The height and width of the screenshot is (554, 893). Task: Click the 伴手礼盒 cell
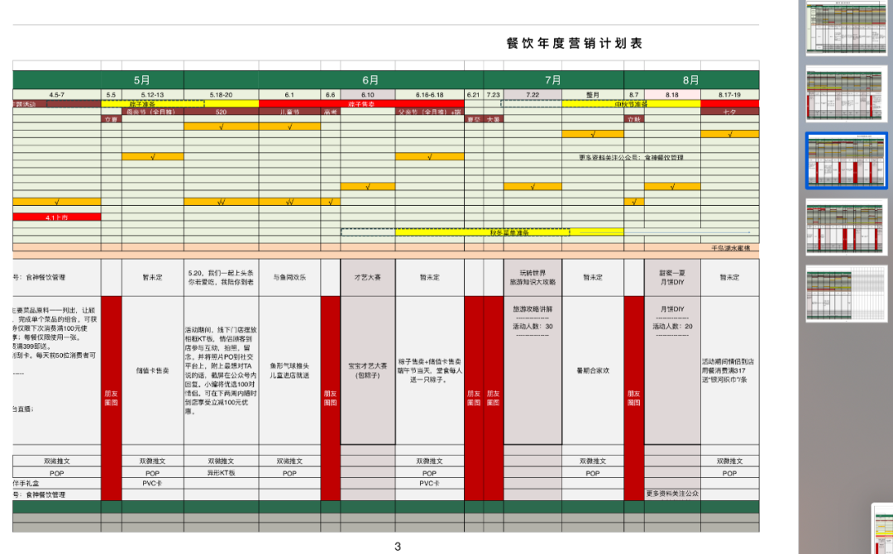coord(57,483)
